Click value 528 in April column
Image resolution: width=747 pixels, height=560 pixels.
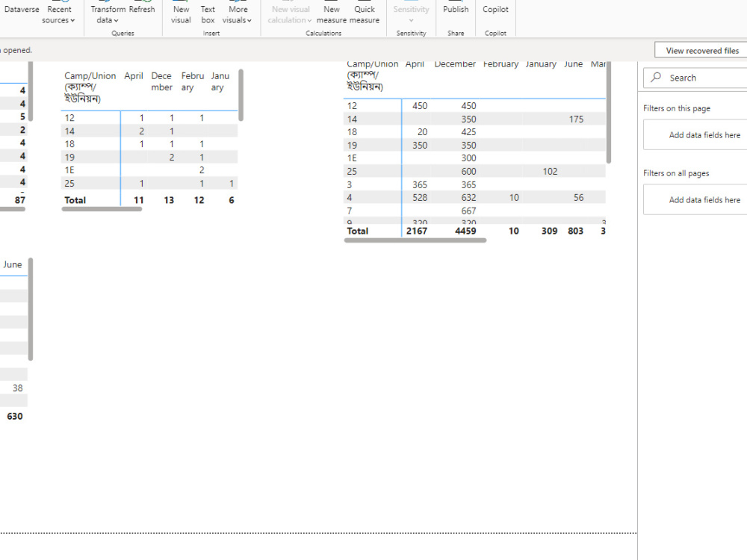pyautogui.click(x=419, y=197)
